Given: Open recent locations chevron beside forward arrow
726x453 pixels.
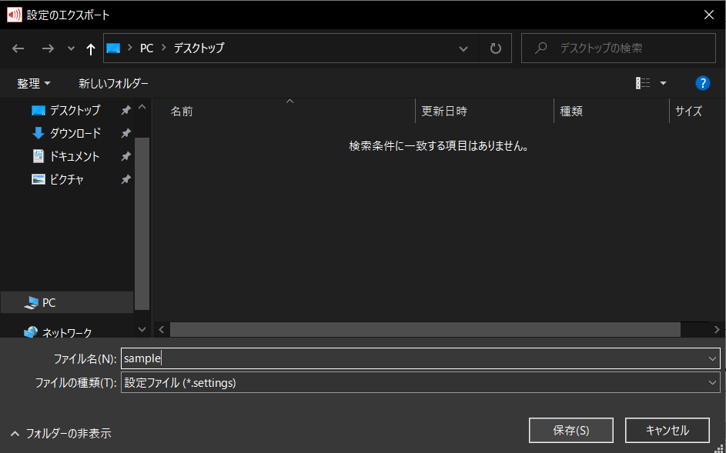Looking at the screenshot, I should [71, 48].
